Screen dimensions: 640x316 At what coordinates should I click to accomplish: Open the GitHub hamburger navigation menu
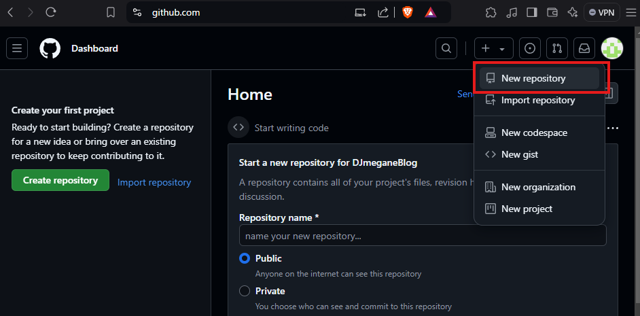click(17, 48)
